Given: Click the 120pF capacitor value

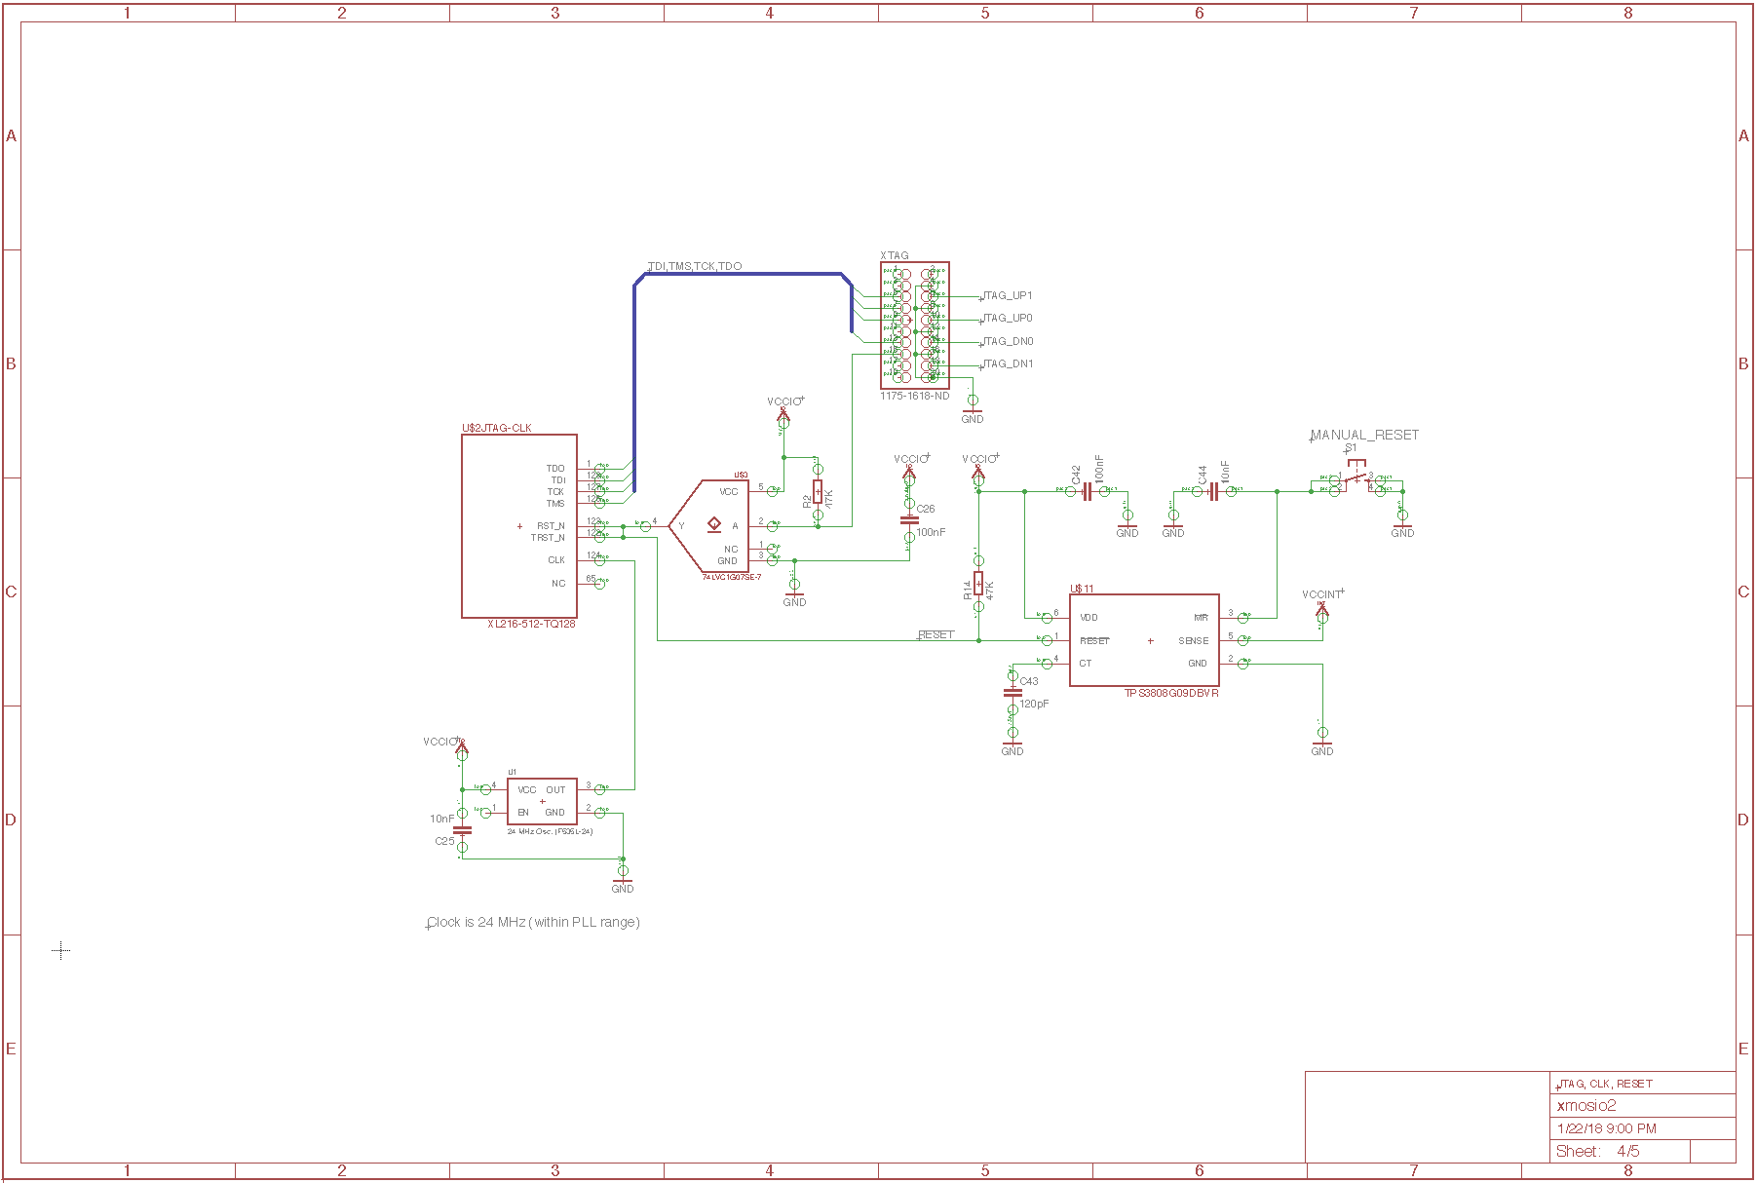Looking at the screenshot, I should pyautogui.click(x=1034, y=704).
